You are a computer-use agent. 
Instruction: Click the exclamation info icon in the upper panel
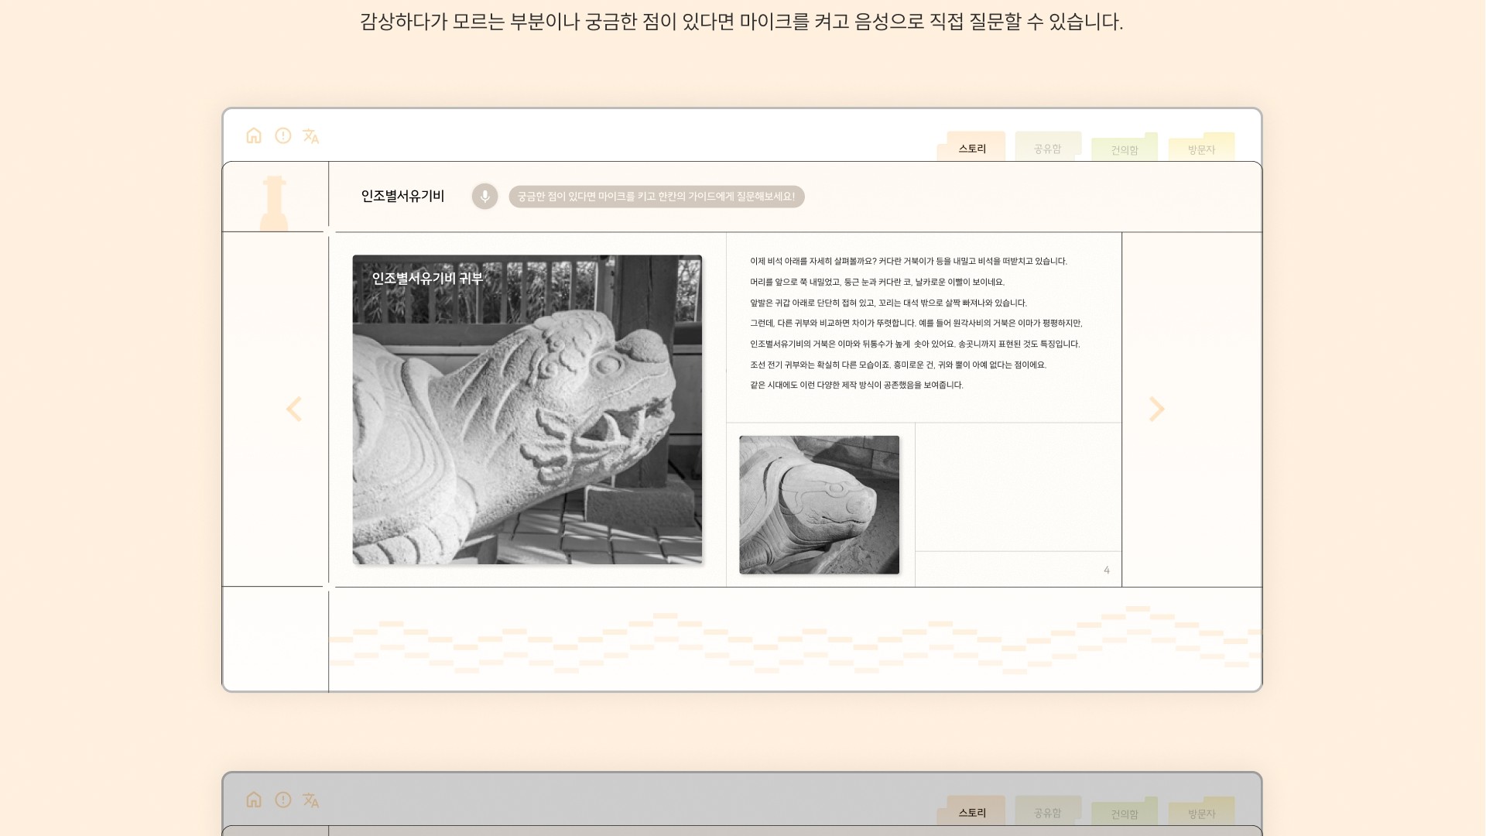(x=283, y=136)
